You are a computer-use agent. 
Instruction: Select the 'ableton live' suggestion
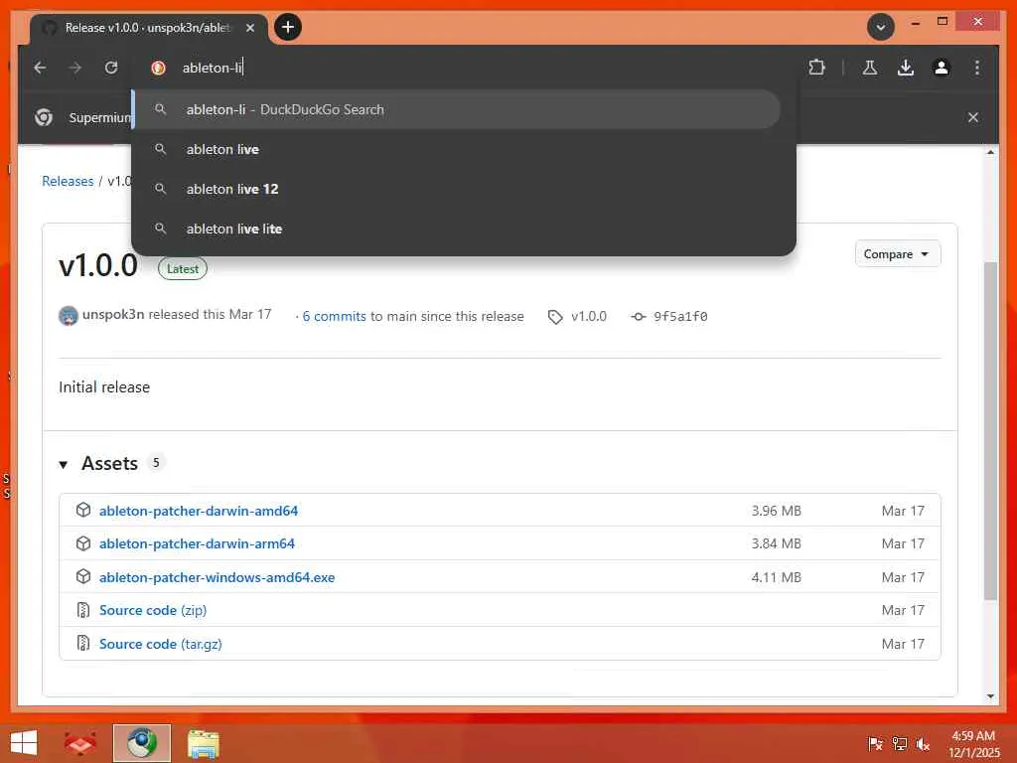(457, 149)
